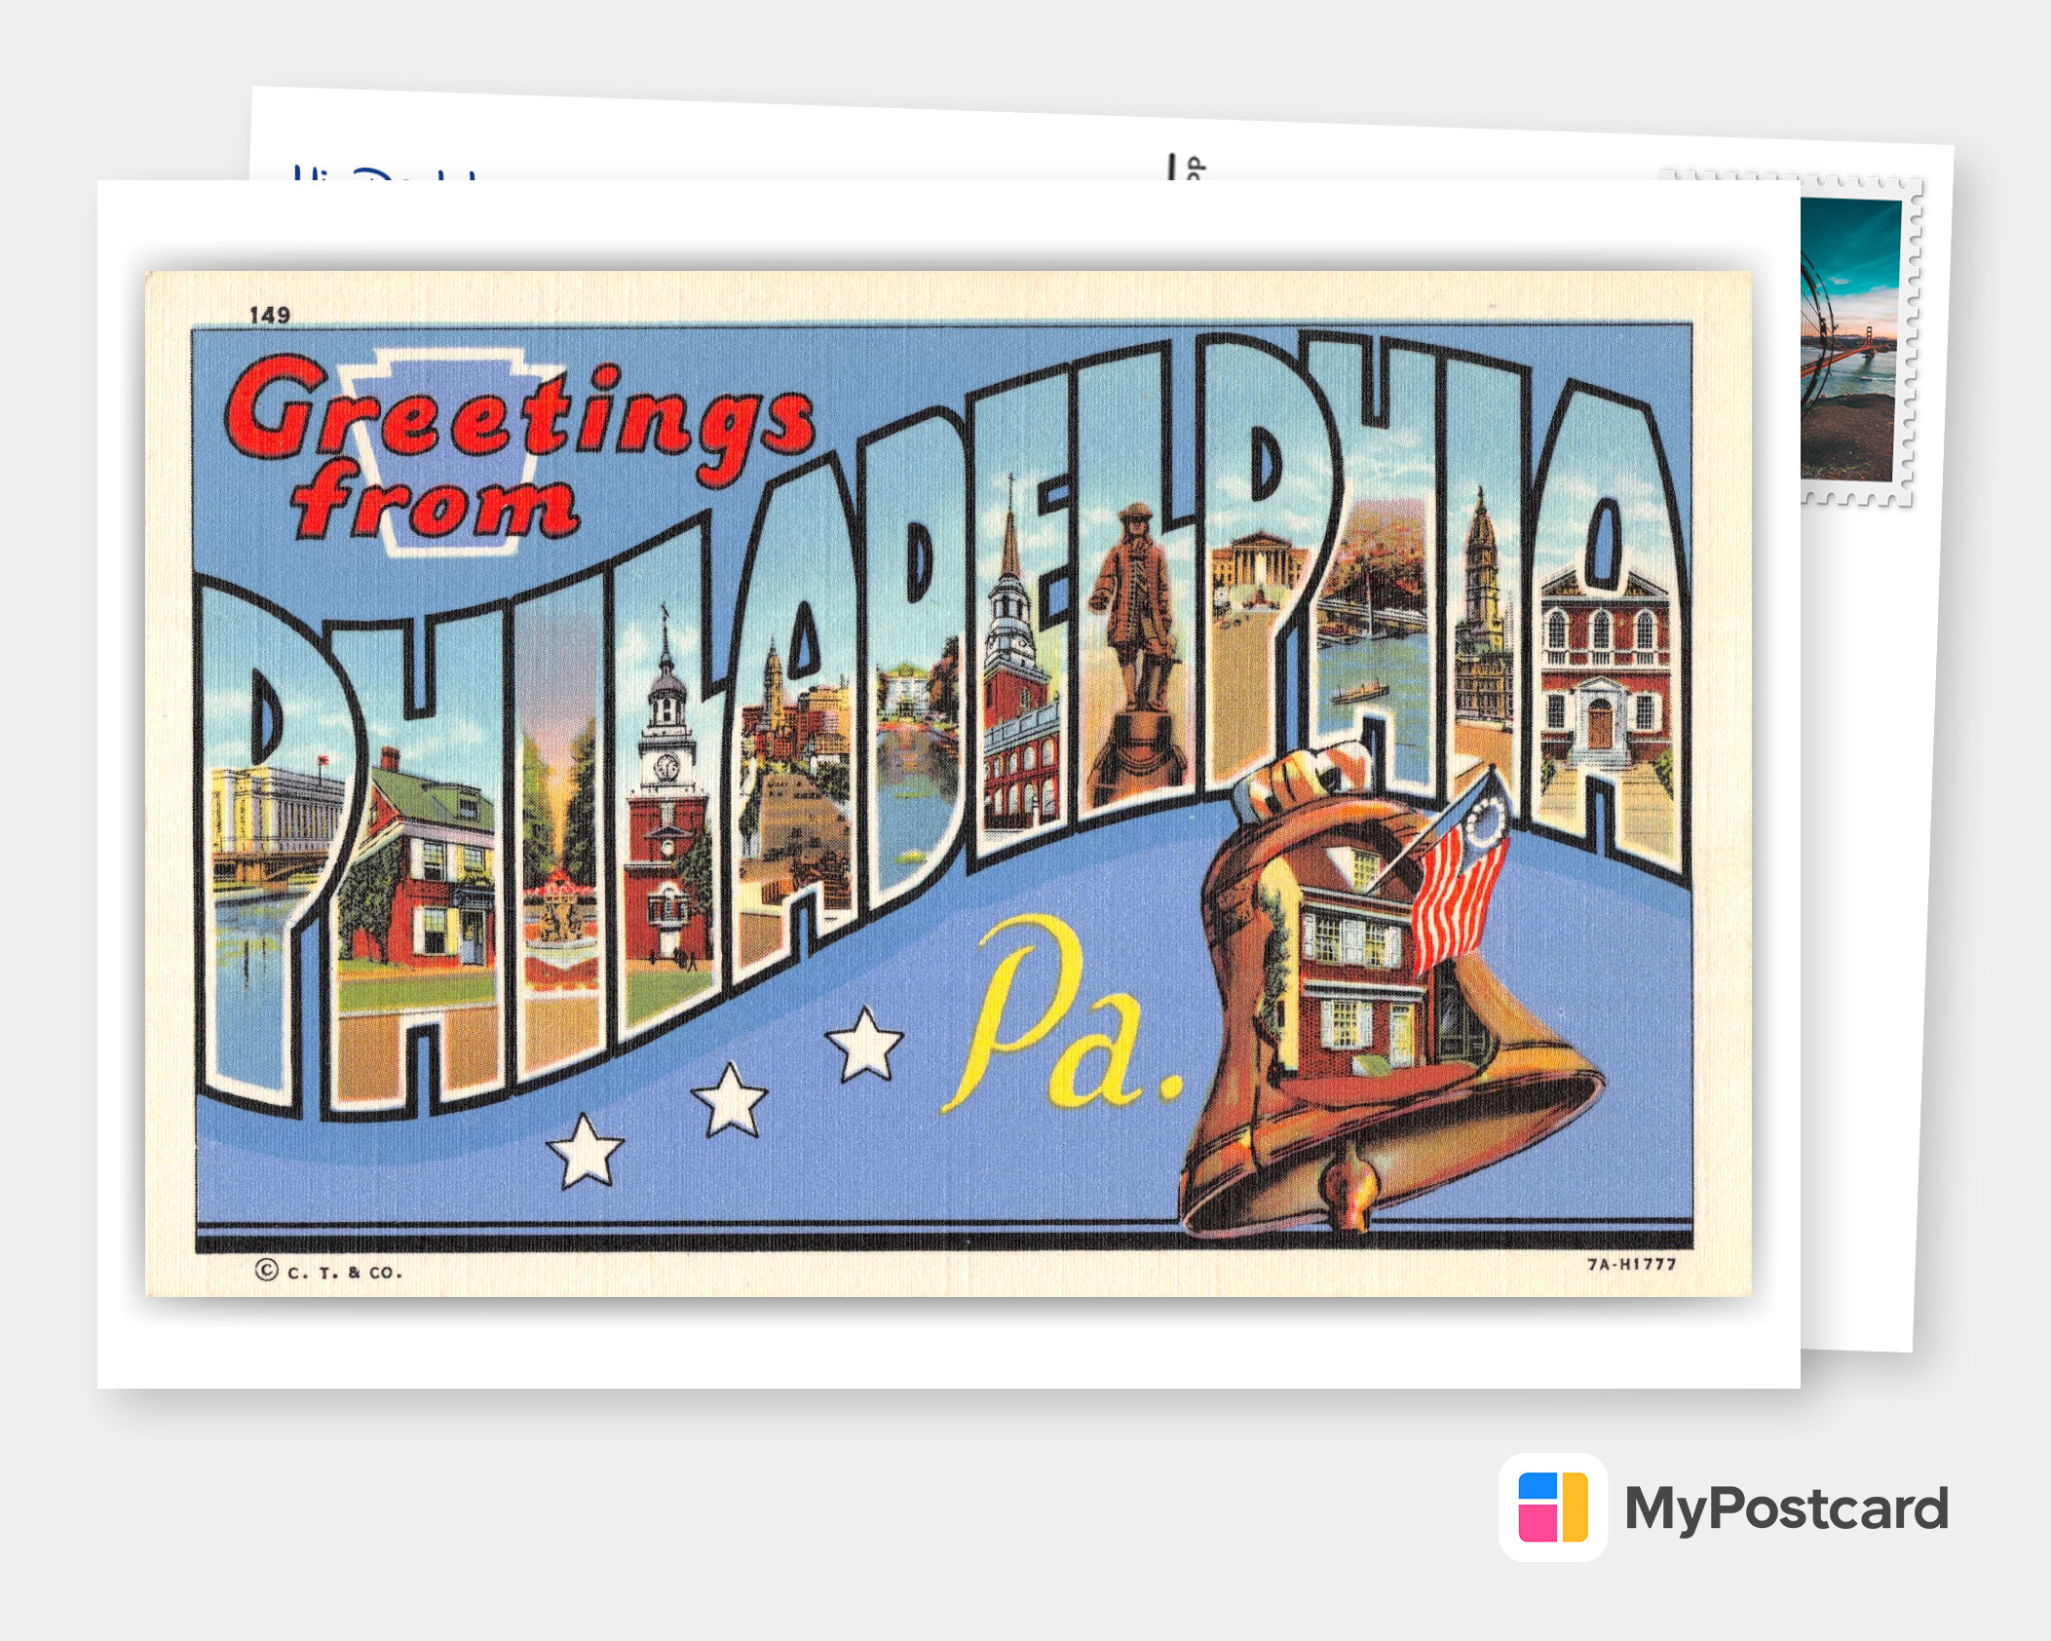Click the yellow "Pa." script text

click(1063, 1014)
